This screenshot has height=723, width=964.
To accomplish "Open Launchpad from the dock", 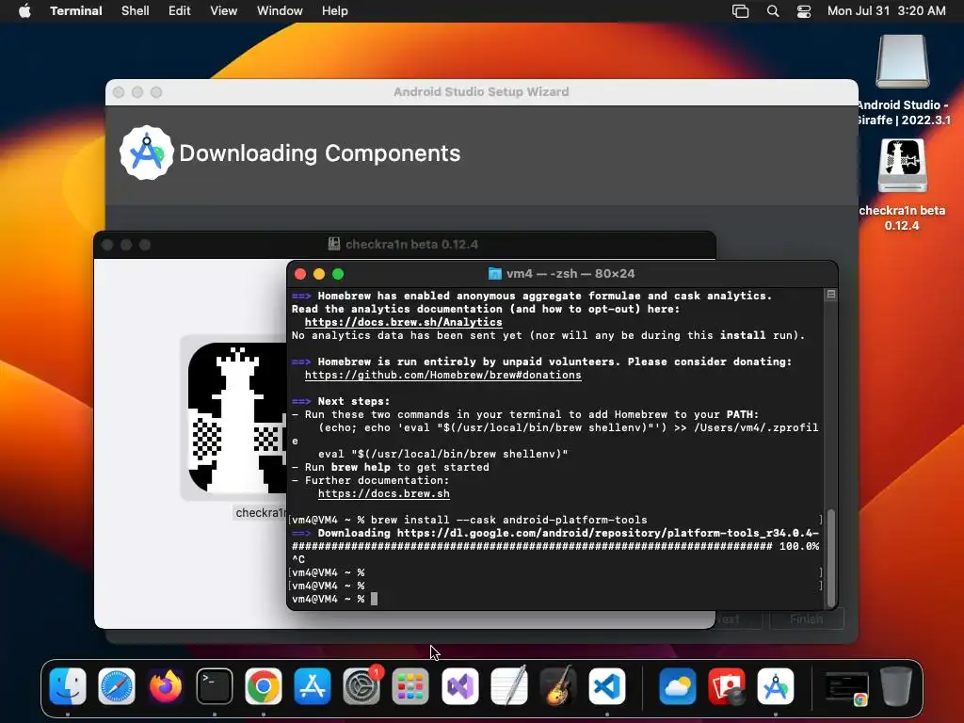I will pyautogui.click(x=410, y=686).
